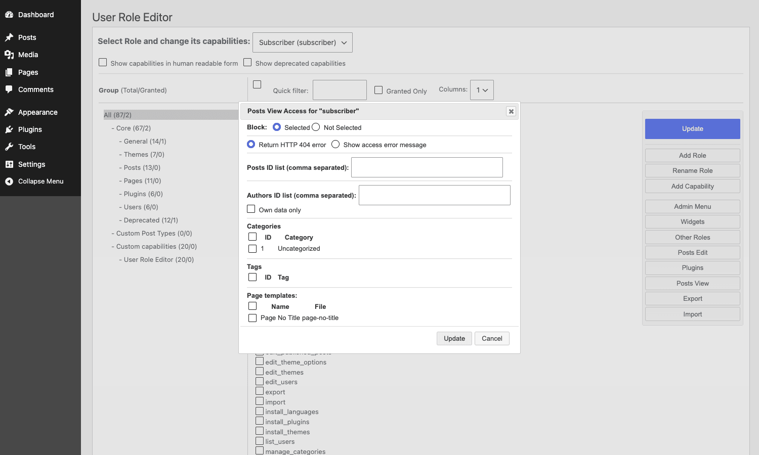Click the Appearance paintbrush icon
The width and height of the screenshot is (759, 455).
(9, 112)
